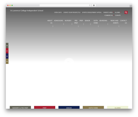Click the pale Alumni button at bottom
Image resolution: width=138 pixels, height=117 pixels.
point(118,107)
